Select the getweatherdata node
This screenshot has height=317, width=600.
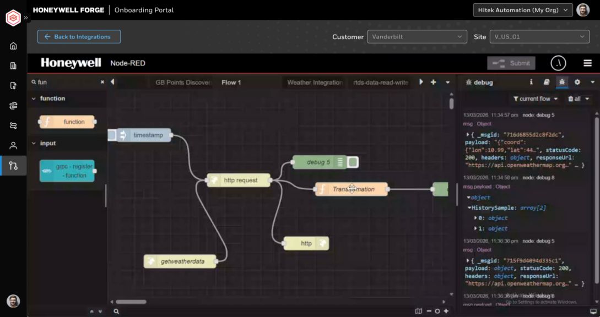point(180,261)
